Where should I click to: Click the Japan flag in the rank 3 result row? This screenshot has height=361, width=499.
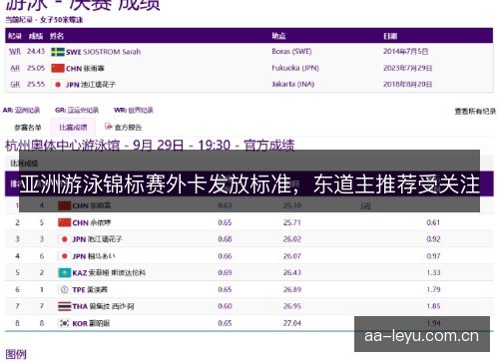(64, 239)
